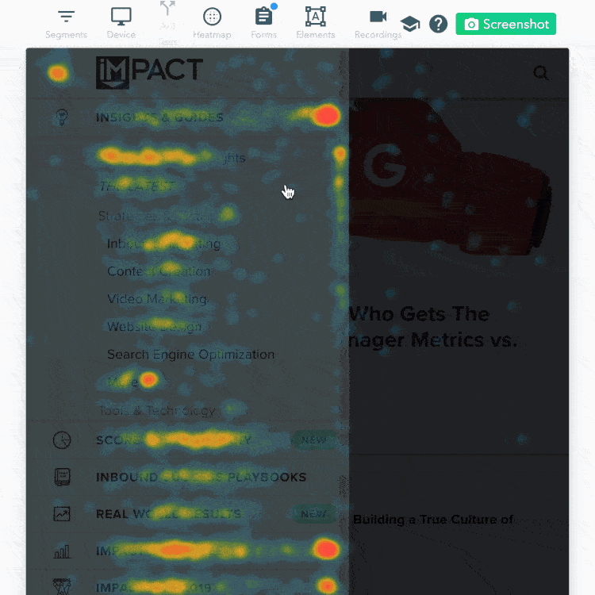Click the IMPACT logo
Viewport: 595px width, 595px height.
(x=149, y=72)
